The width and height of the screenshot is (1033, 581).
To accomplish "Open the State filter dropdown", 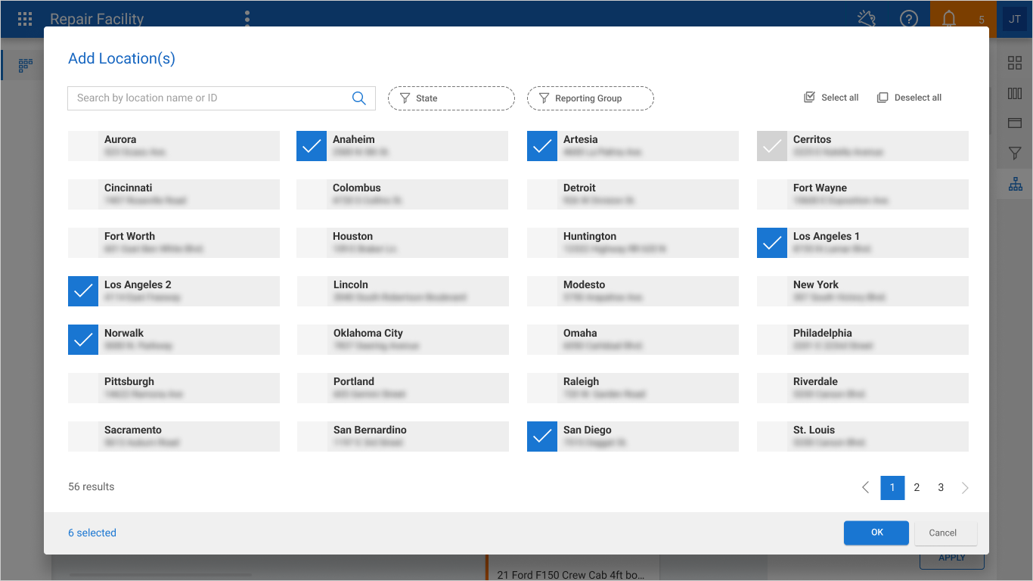I will 451,98.
